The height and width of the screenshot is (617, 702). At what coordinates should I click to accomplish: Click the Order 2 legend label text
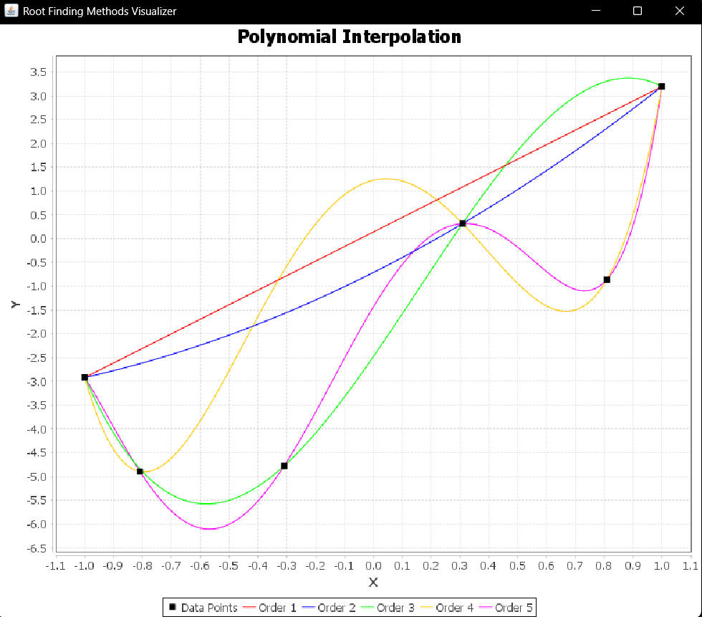[336, 607]
